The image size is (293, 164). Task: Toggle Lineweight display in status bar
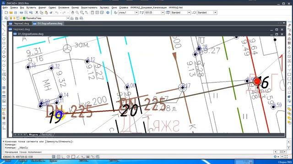[88, 157]
